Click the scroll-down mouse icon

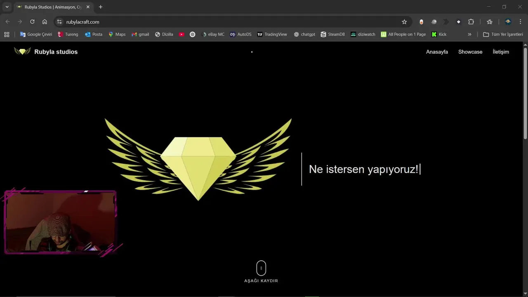[261, 268]
